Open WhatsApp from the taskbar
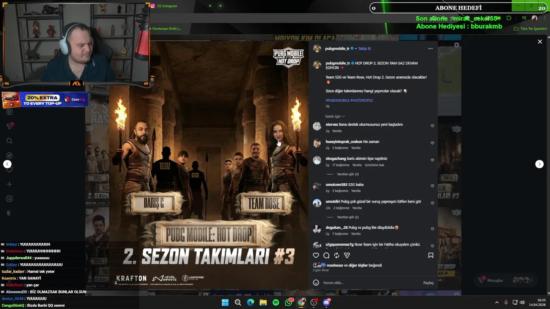 pyautogui.click(x=289, y=302)
